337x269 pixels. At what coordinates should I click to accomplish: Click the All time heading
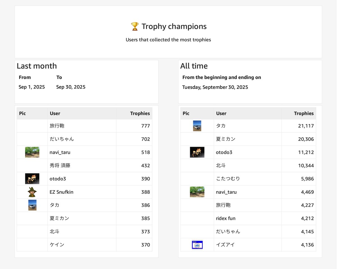[x=194, y=66]
